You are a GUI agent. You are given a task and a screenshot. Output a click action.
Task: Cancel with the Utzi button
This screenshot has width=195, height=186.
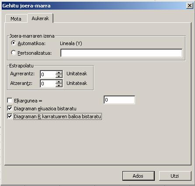click(x=175, y=176)
